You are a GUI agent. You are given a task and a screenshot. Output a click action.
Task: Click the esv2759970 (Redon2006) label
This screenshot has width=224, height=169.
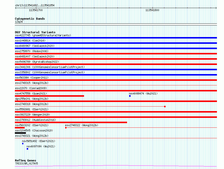tap(32, 51)
